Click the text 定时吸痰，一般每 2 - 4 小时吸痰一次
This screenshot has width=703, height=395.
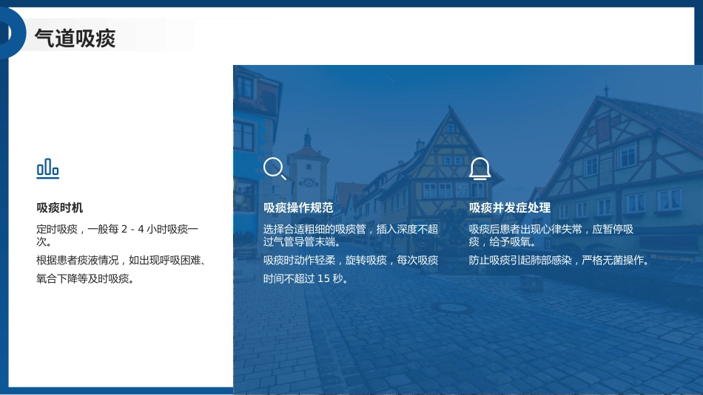117,236
